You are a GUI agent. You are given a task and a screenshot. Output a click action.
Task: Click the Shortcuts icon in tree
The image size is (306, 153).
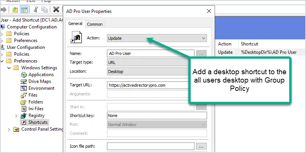pos(24,122)
